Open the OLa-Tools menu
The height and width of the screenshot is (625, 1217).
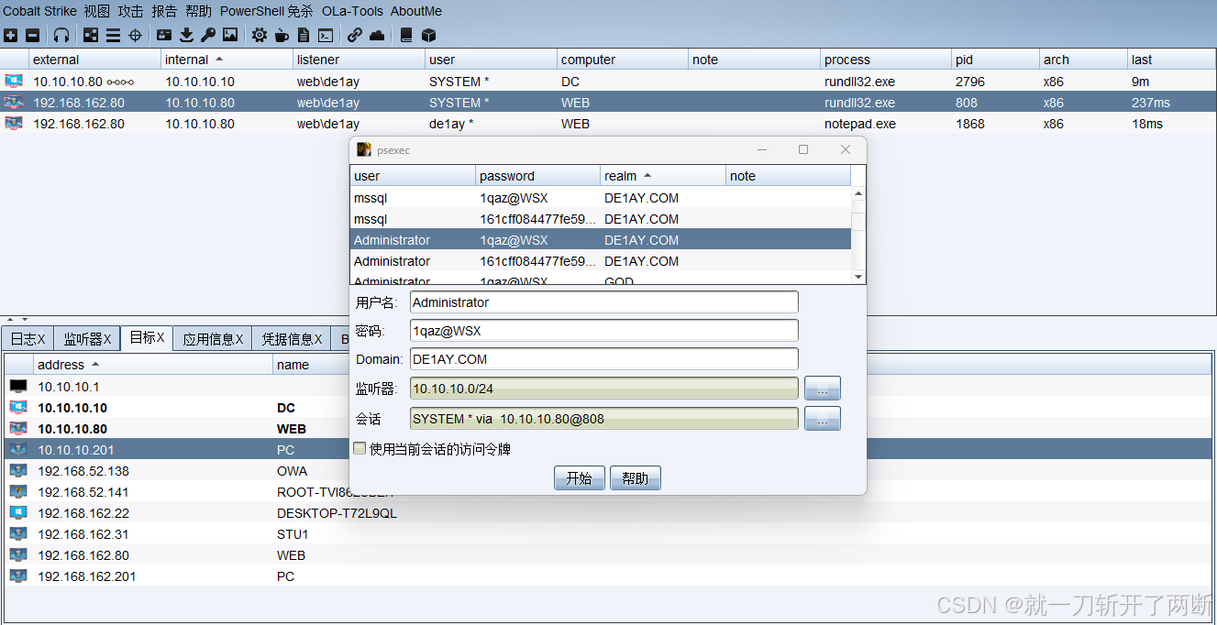352,11
